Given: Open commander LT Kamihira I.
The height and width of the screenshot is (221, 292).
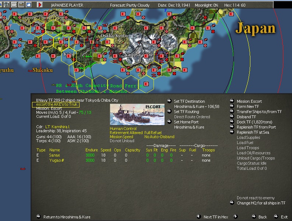Looking at the screenshot, I should pyautogui.click(x=57, y=127).
